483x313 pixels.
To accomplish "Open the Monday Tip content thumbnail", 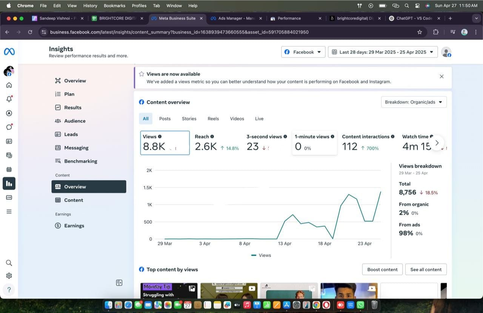I will (169, 290).
